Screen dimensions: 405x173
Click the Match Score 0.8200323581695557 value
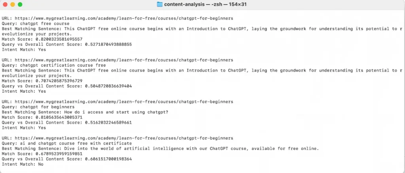click(x=56, y=39)
